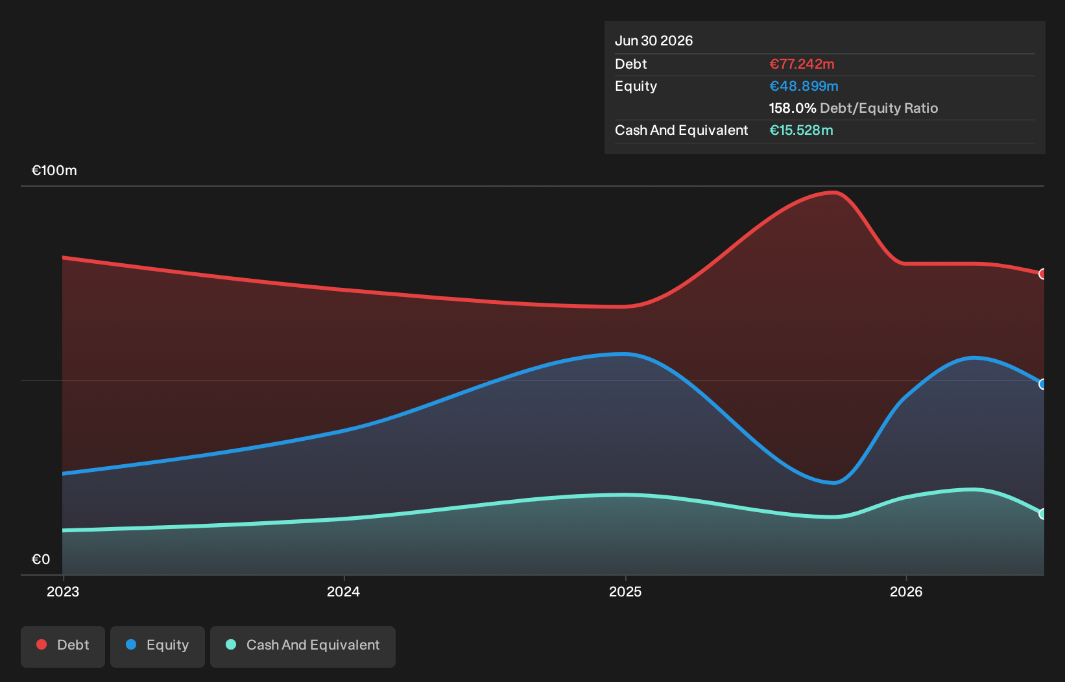Click the Cash And Equivalent tooltip label
Screen dimensions: 1065x682
682,130
